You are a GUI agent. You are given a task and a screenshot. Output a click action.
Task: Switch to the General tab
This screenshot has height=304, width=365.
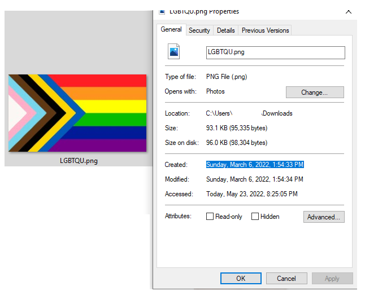tap(171, 29)
